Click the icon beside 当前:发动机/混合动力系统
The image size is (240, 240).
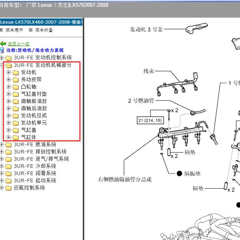tap(2, 50)
